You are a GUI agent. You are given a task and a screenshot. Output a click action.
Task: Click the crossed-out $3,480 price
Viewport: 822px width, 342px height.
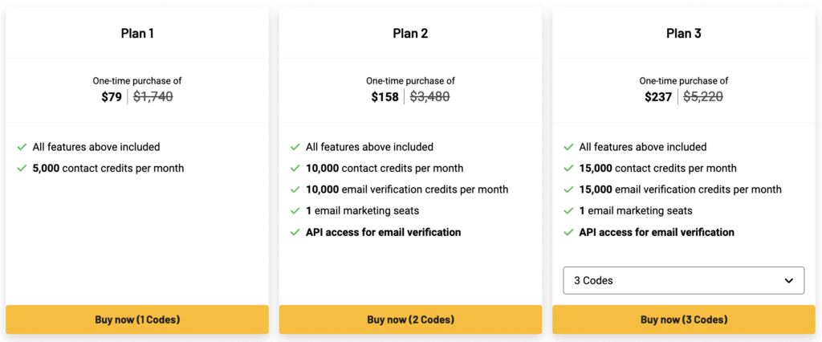click(429, 97)
